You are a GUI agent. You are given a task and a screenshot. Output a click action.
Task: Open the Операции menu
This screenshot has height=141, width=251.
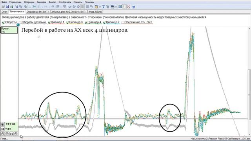click(29, 2)
